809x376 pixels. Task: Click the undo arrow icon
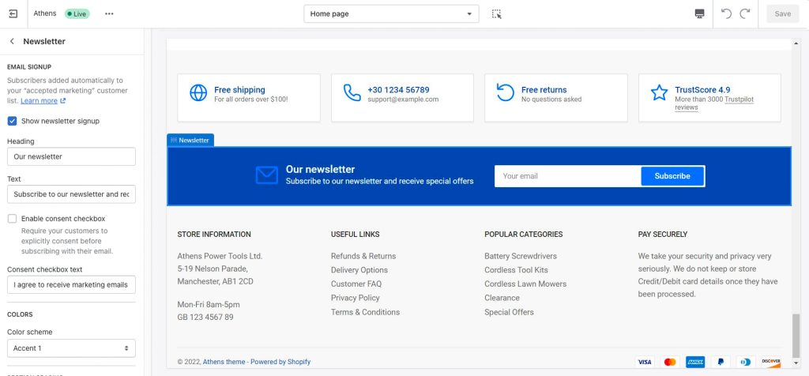pos(726,14)
